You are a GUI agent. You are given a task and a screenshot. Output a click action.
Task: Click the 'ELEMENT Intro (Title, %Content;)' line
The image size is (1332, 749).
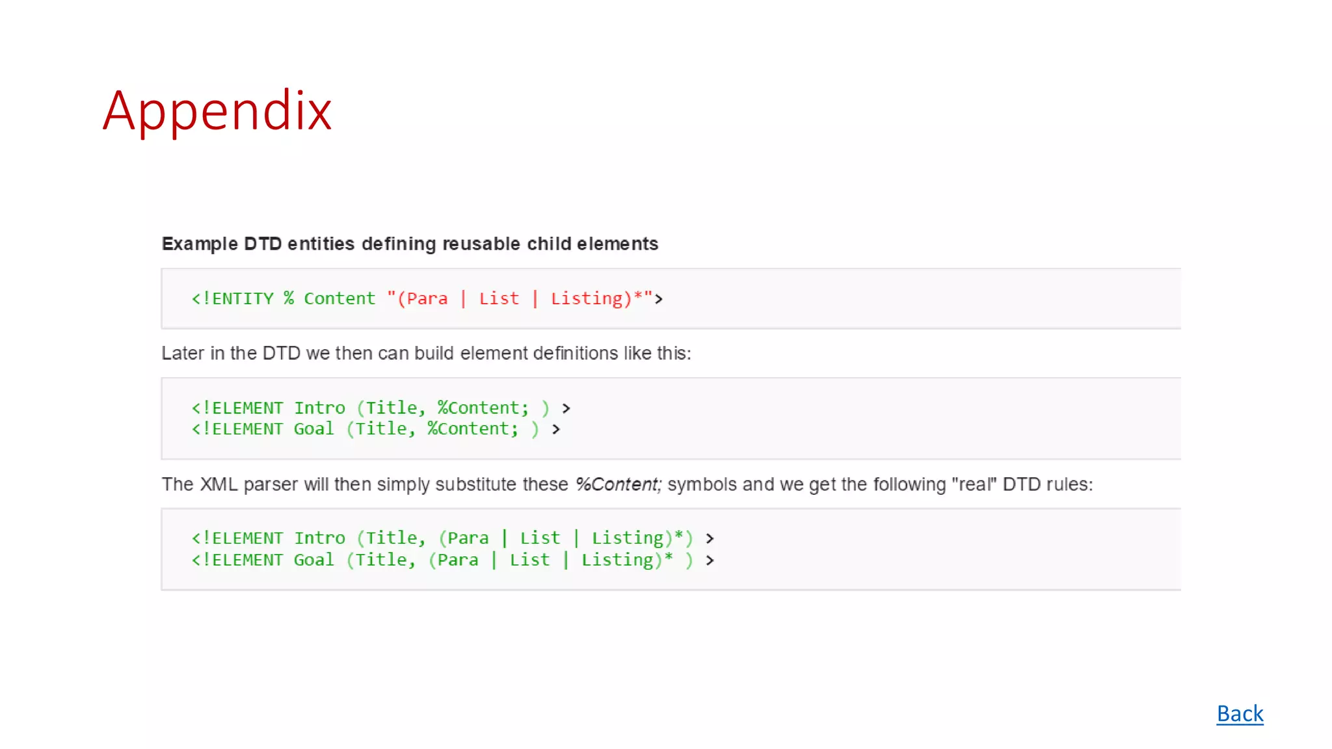[x=380, y=408]
